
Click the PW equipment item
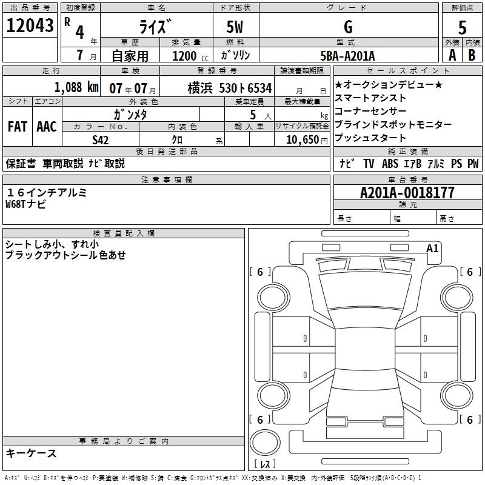(473, 163)
